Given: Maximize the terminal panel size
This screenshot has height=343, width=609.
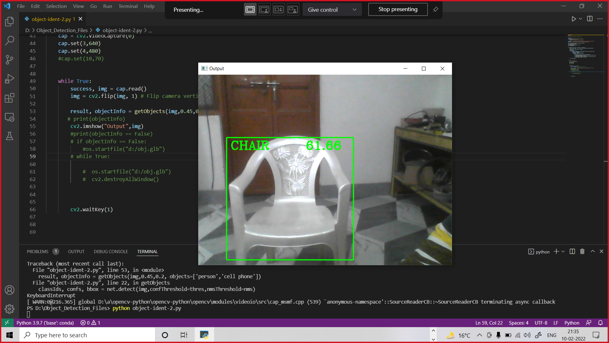Looking at the screenshot, I should tap(593, 252).
